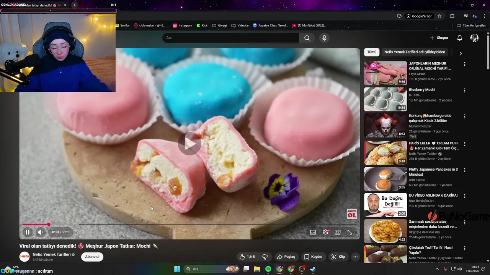Viewport: 490px width, 275px height.
Task: Start voice search with microphone icon
Action: click(324, 38)
